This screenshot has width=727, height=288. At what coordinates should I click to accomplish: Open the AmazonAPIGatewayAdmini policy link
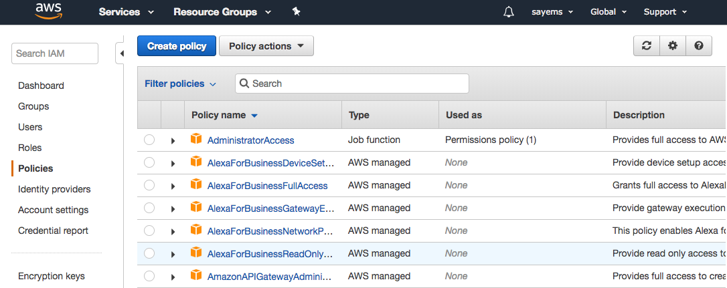pos(270,277)
